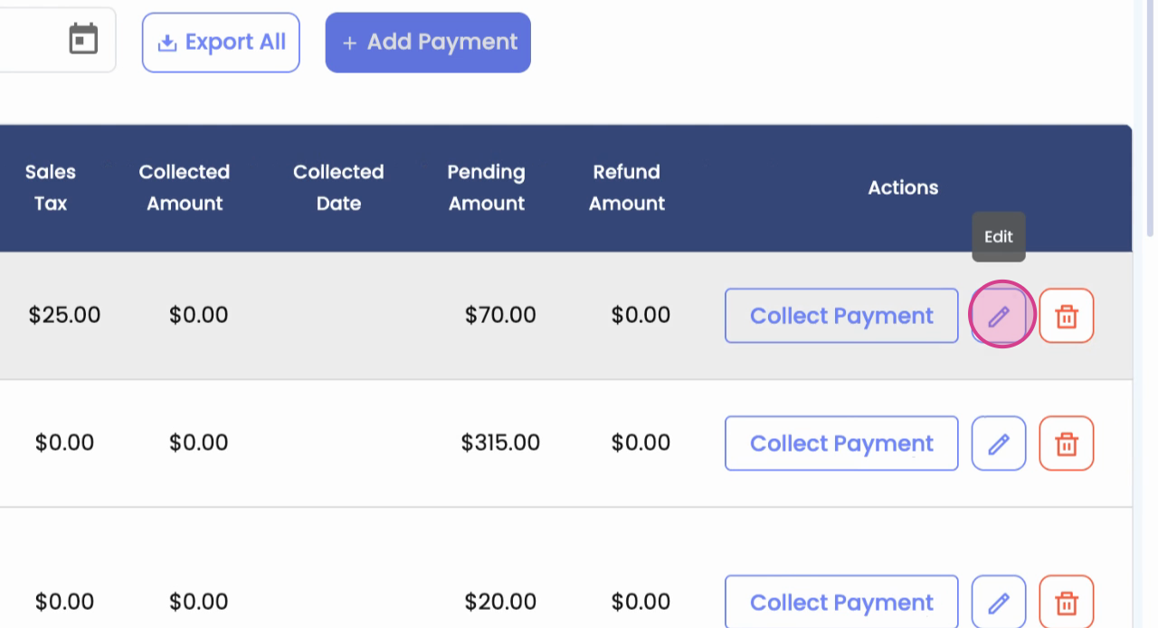Edit the payment with $20.00 pending
The height and width of the screenshot is (628, 1158).
(999, 603)
